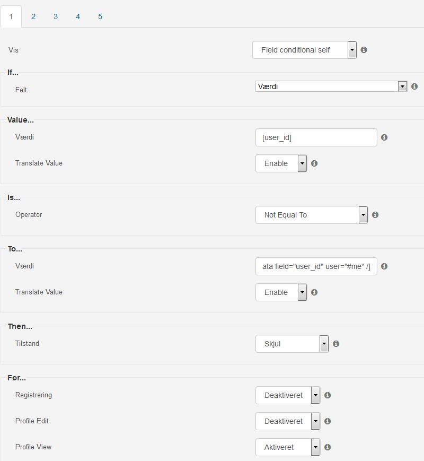Open Profile View Aktiveret dropdown
This screenshot has width=424, height=461.
pyautogui.click(x=288, y=447)
